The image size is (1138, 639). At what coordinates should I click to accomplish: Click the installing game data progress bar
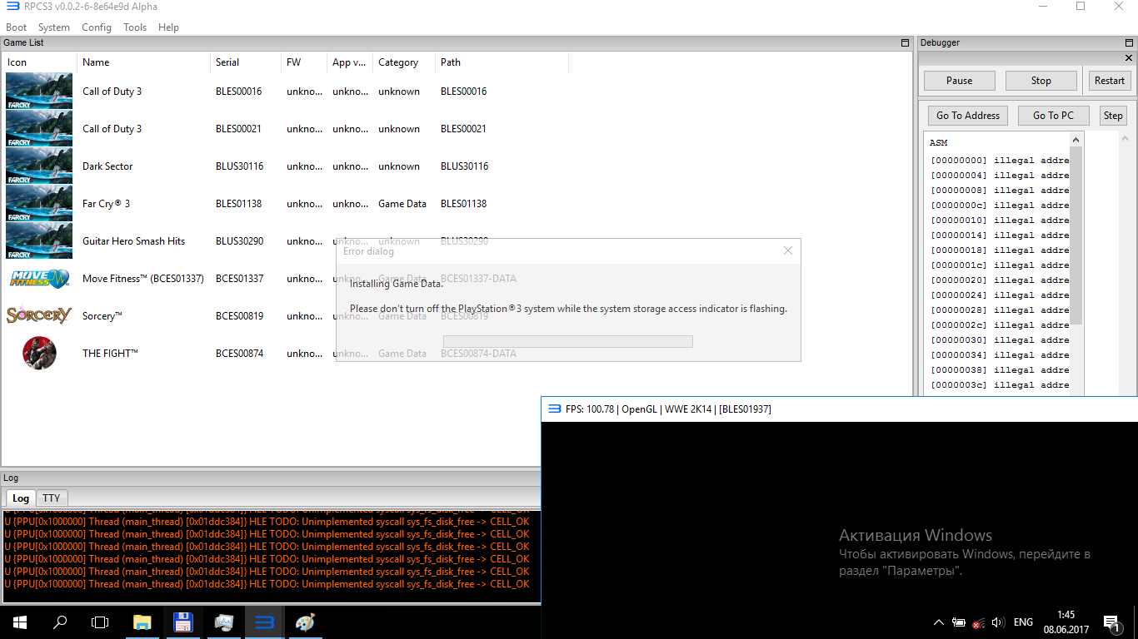click(x=567, y=341)
